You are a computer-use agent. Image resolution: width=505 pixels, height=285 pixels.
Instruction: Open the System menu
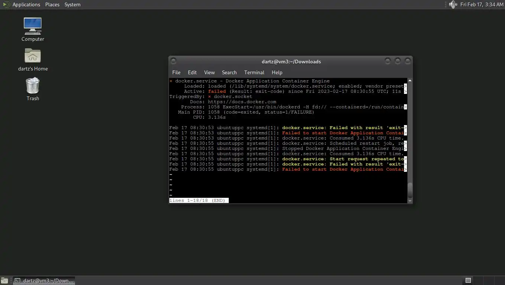72,4
